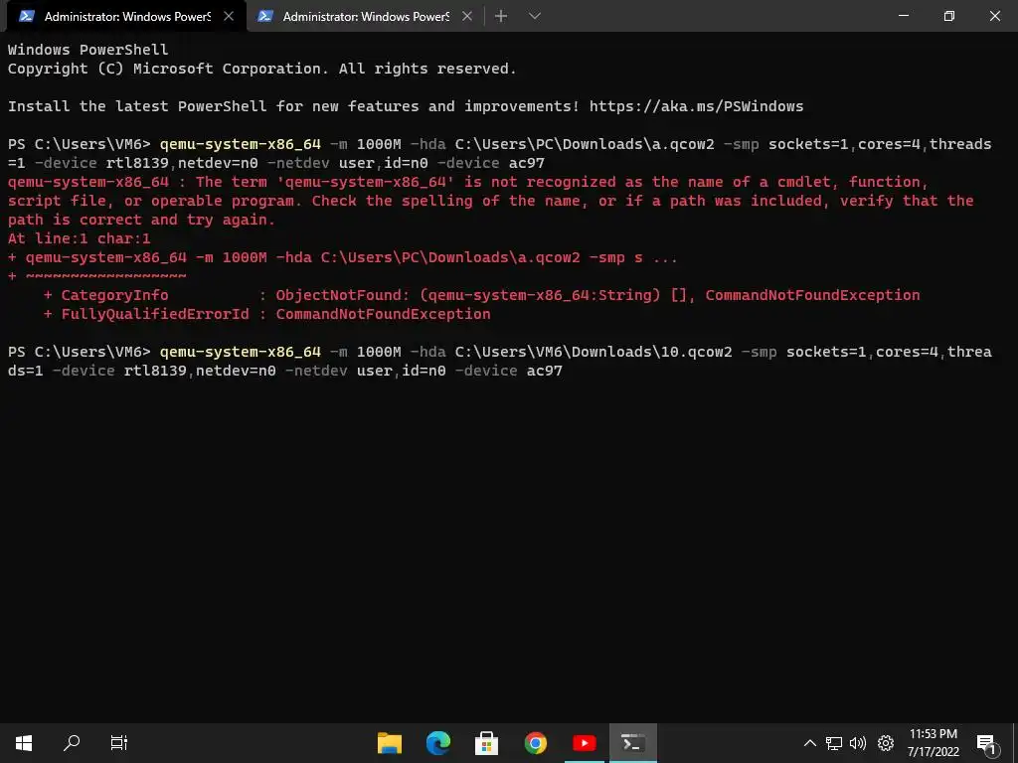
Task: Open taskbar Search
Action: tap(72, 743)
